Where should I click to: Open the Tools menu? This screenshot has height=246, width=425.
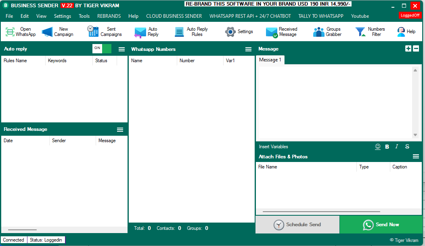[84, 16]
